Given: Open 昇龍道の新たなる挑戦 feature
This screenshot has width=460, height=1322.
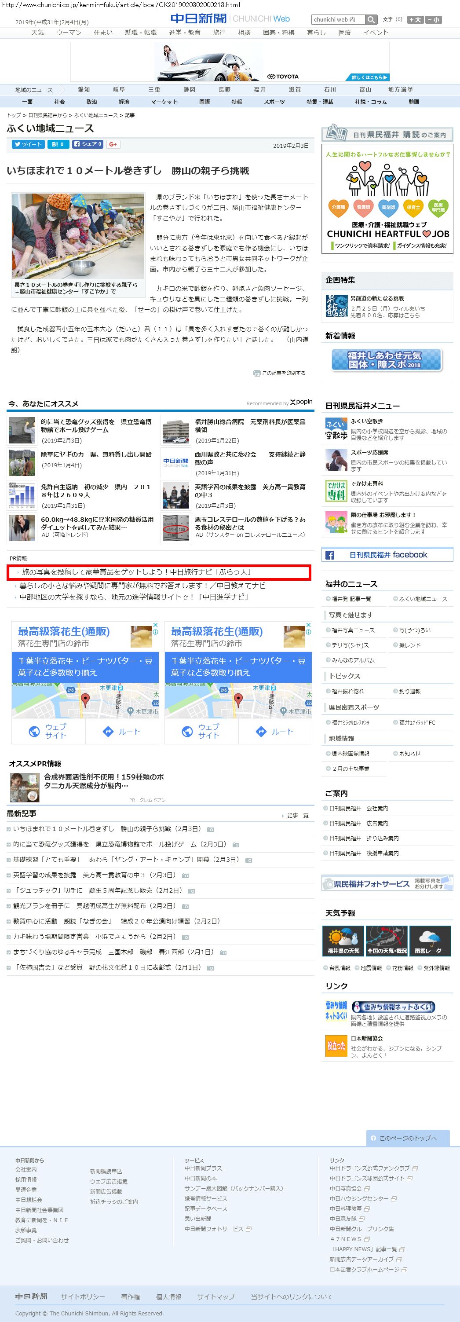Looking at the screenshot, I should (377, 298).
